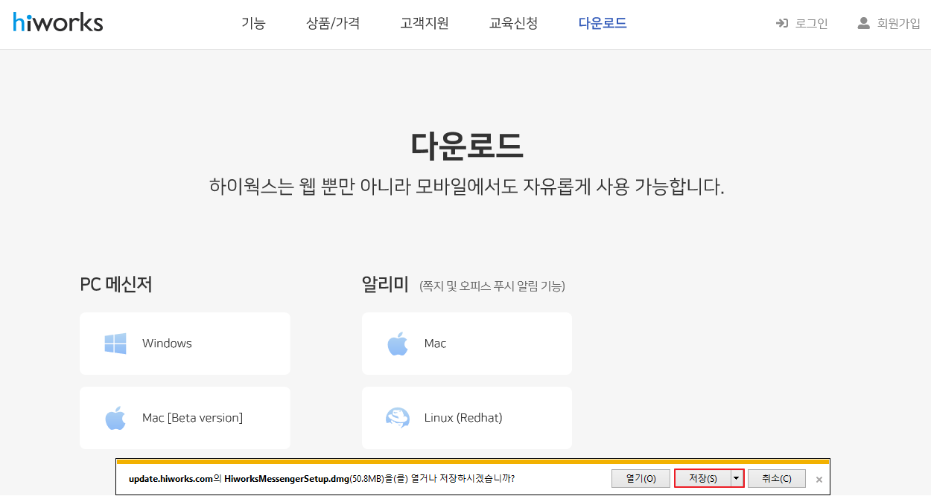Download 알리미 for Linux (Redhat)

tap(467, 418)
